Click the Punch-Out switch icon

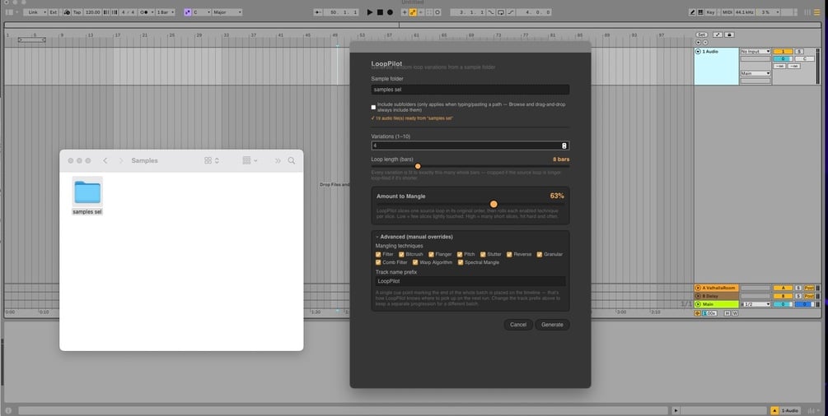tap(511, 12)
